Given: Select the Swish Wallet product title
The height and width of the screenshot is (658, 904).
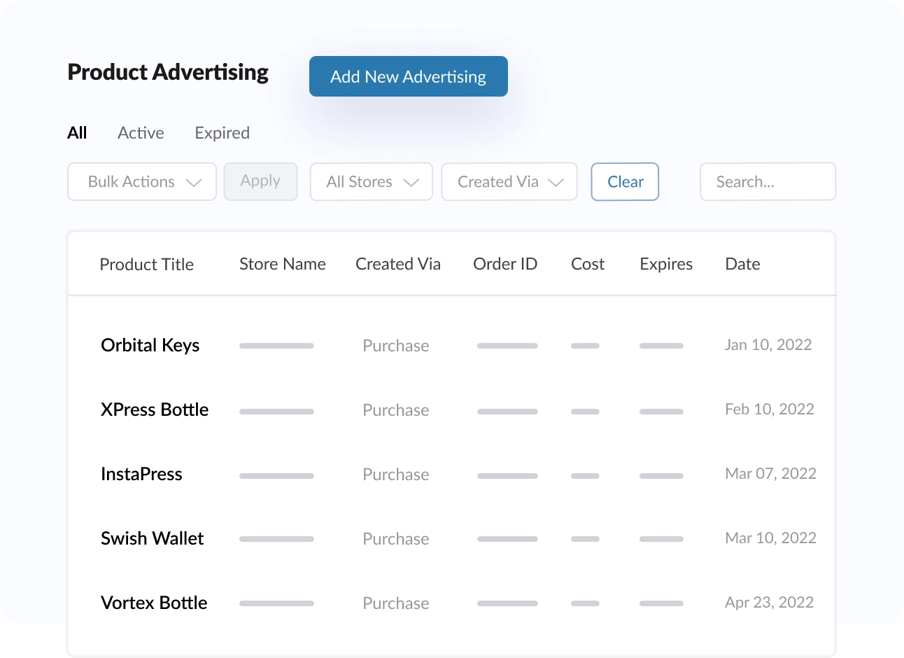Looking at the screenshot, I should point(152,538).
